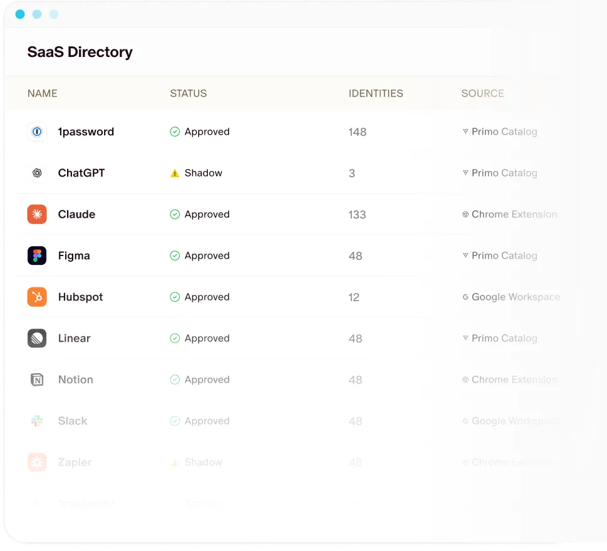Click the first blue window control dot
The image size is (607, 551).
pos(20,14)
